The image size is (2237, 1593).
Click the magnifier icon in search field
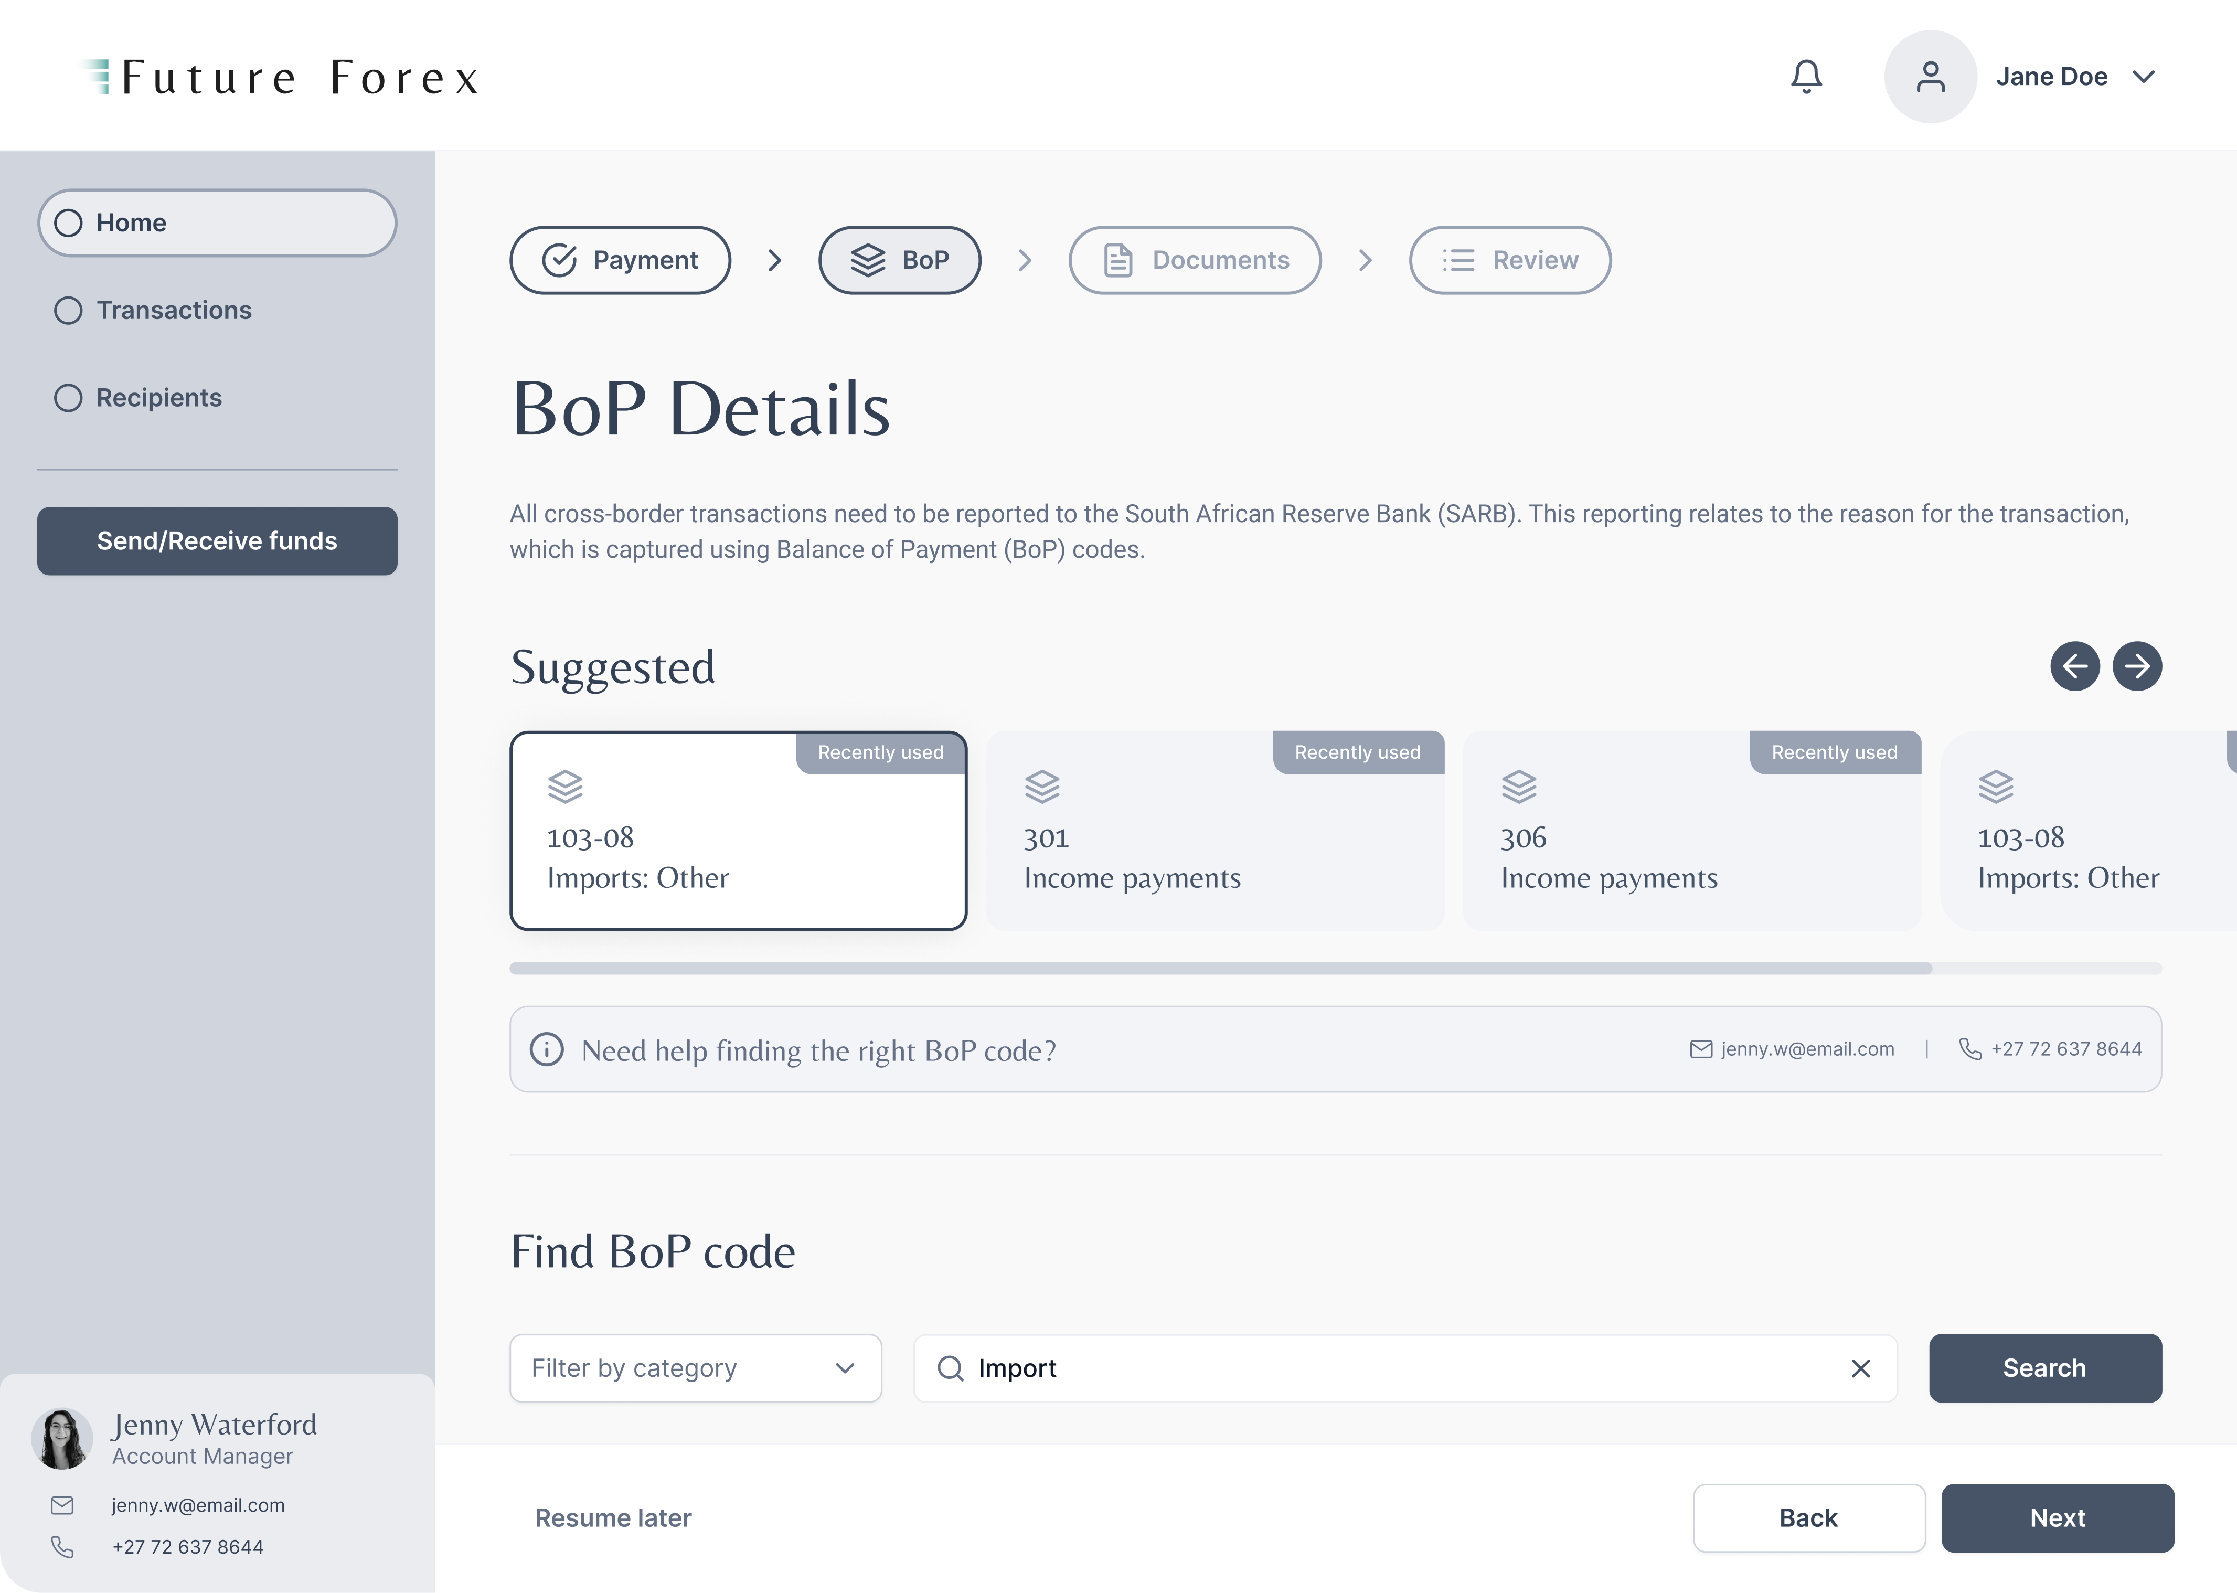point(950,1367)
